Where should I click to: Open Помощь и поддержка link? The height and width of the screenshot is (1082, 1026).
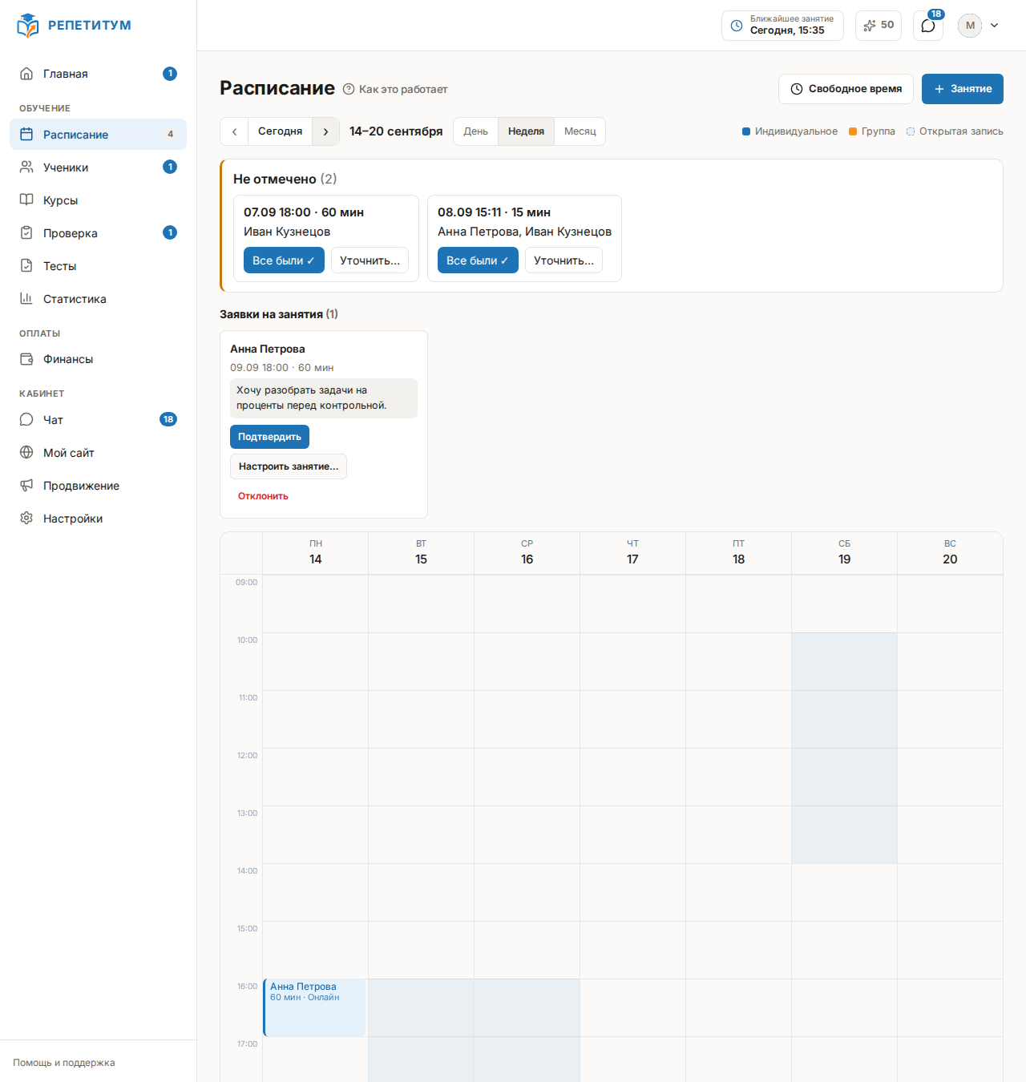point(64,1063)
